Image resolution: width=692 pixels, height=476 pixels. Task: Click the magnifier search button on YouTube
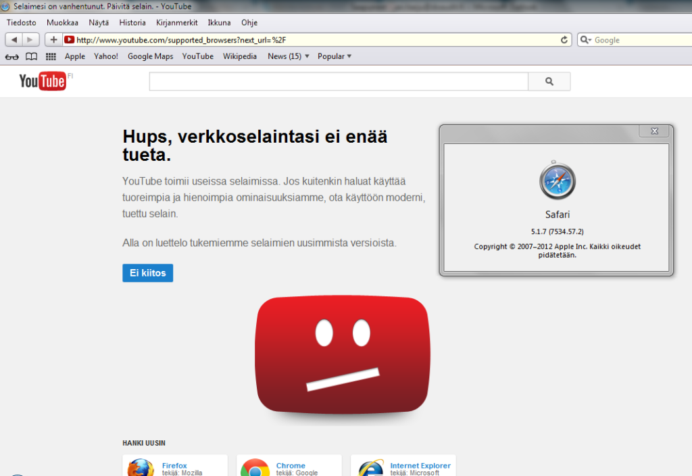coord(549,81)
